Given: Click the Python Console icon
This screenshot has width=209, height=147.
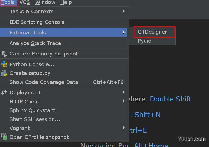Looking at the screenshot, I should (x=4, y=64).
